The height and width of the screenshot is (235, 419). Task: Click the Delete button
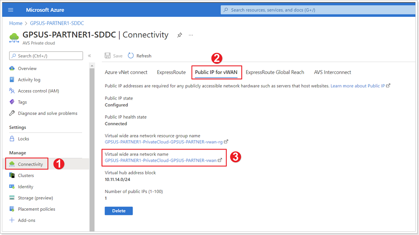(x=119, y=211)
